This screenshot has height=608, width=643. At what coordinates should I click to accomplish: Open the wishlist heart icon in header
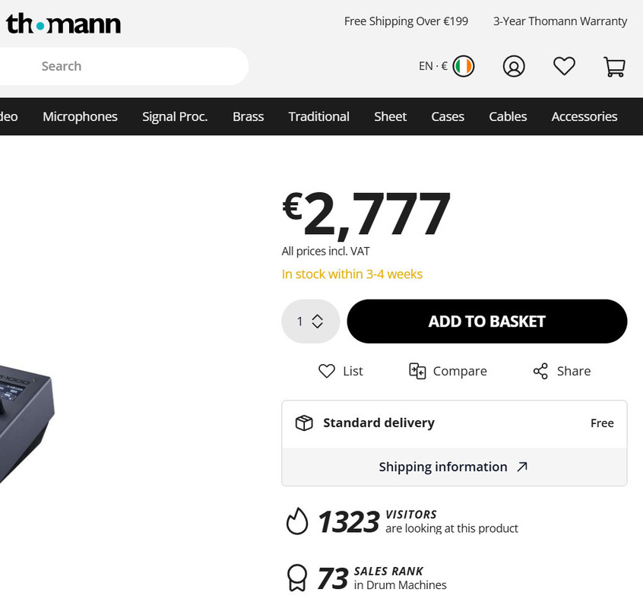click(564, 66)
